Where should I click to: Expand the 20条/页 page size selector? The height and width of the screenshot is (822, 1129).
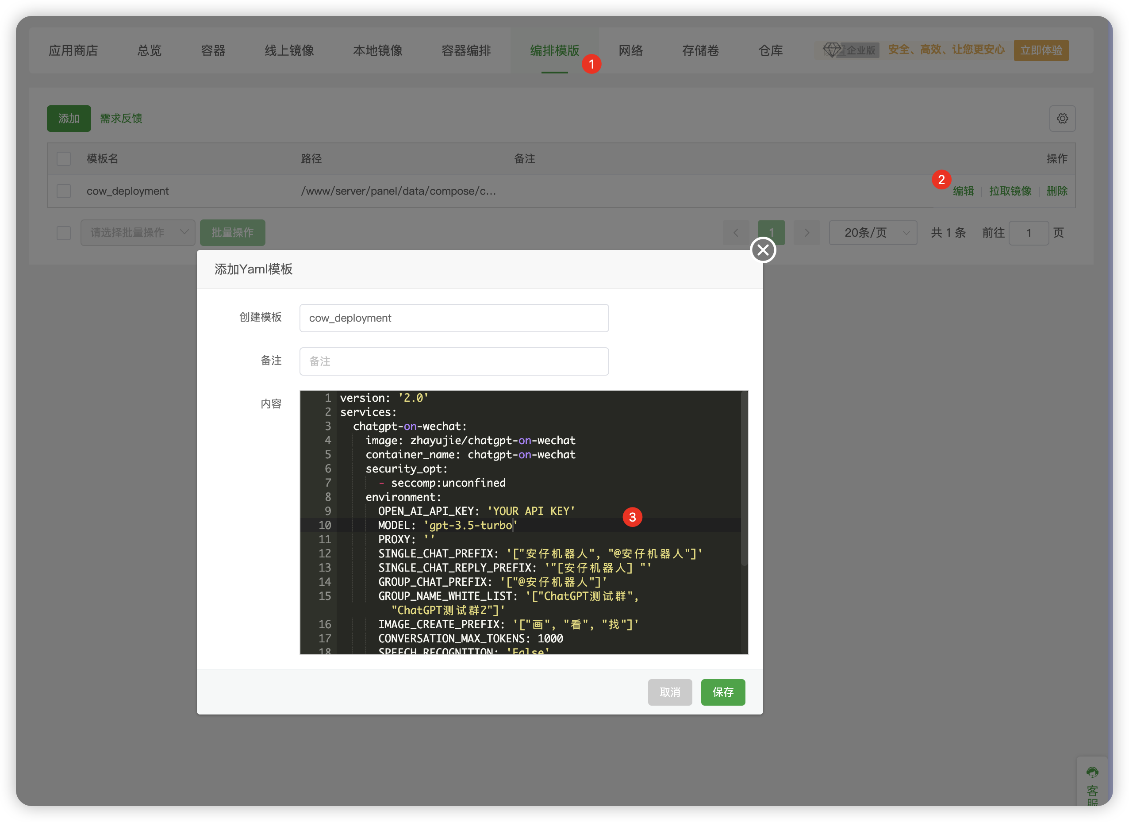tap(873, 233)
